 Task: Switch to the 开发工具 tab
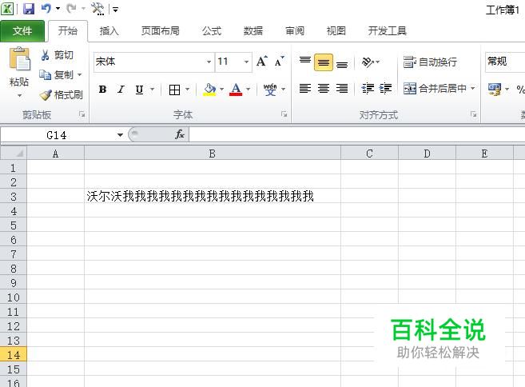click(388, 31)
